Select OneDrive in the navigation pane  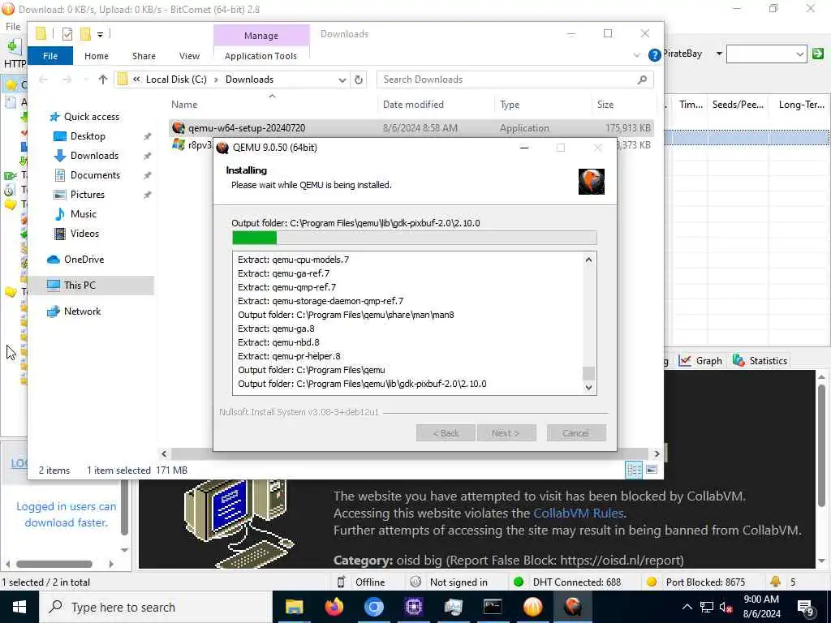pos(84,260)
